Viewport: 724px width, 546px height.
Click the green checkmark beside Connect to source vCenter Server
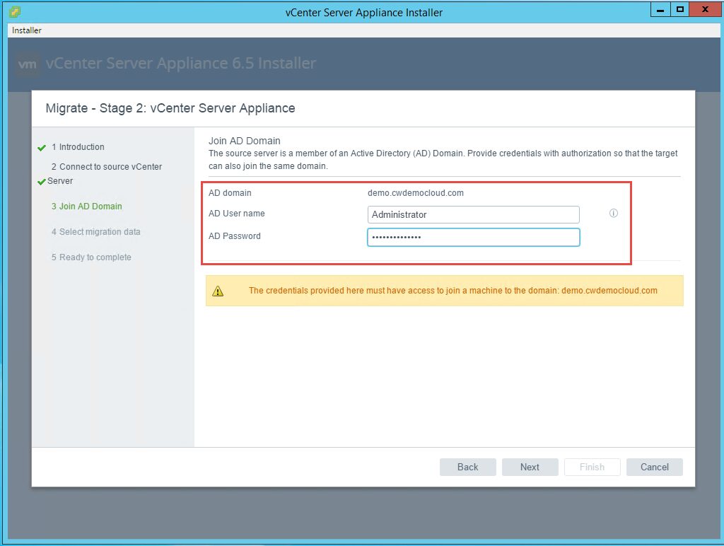(x=42, y=182)
